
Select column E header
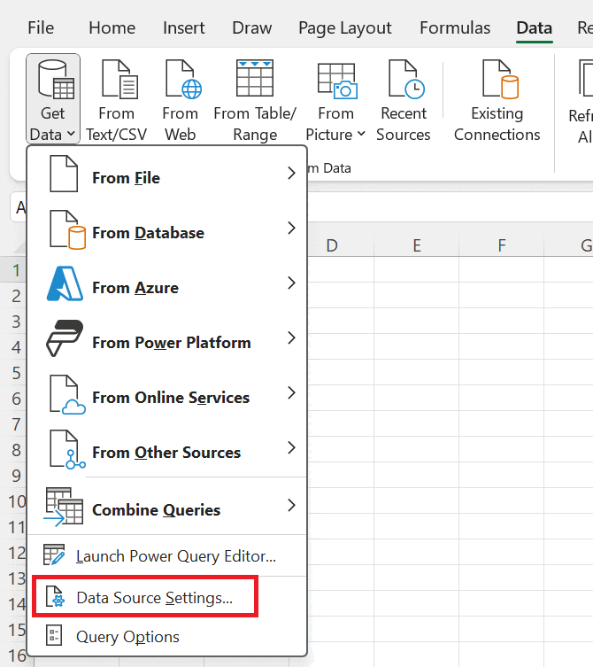tap(417, 245)
